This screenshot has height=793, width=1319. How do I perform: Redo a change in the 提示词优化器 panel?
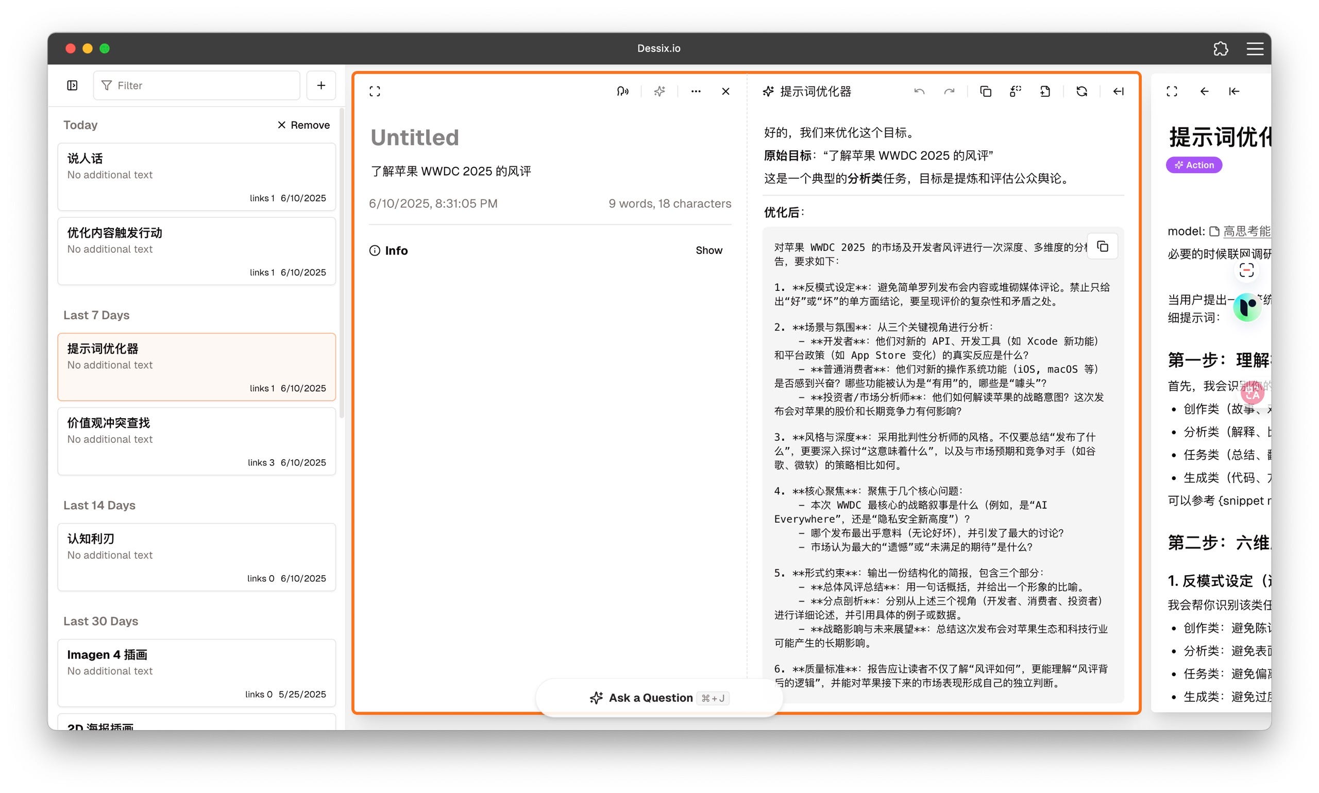click(x=949, y=91)
